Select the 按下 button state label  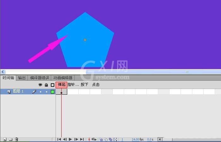tap(84, 85)
